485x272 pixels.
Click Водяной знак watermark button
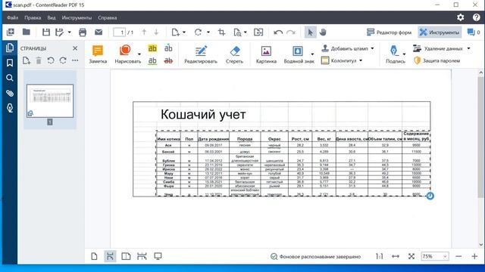point(298,54)
